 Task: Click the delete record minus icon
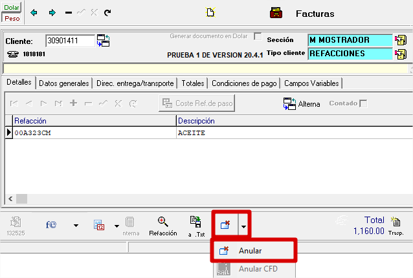coord(69,12)
